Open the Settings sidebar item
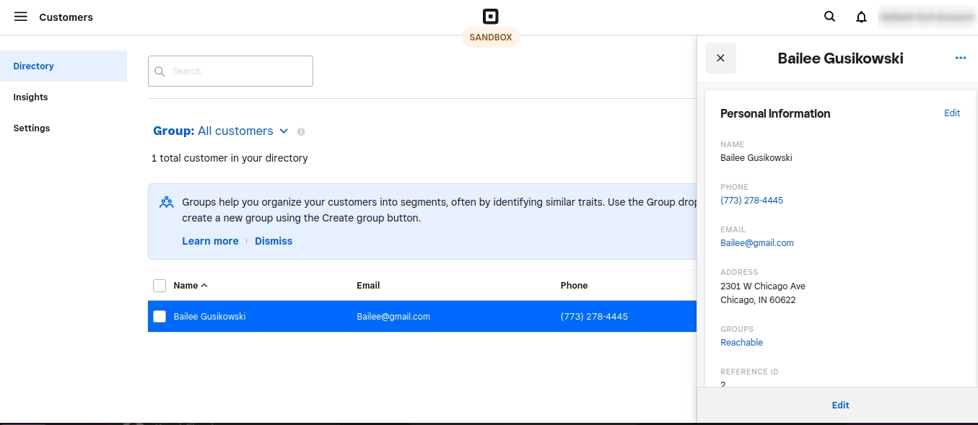Screen dimensions: 978x425 (x=32, y=128)
